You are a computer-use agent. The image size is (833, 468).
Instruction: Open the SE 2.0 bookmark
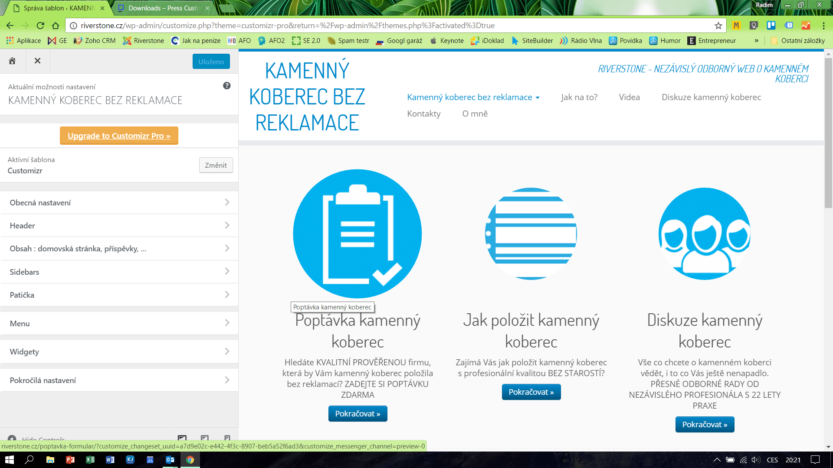pyautogui.click(x=306, y=41)
